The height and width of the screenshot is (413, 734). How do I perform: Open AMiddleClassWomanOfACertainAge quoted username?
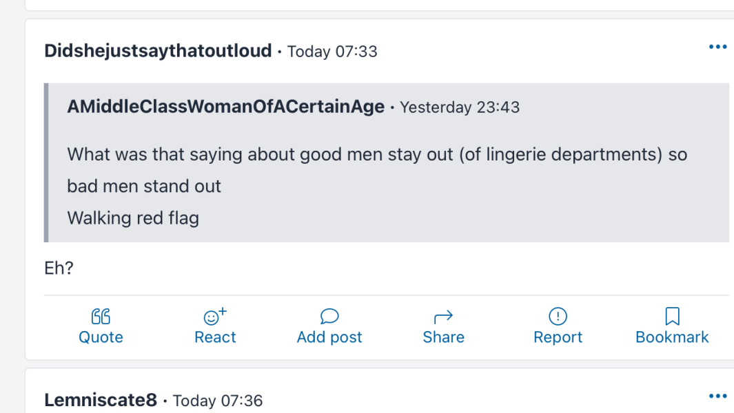click(225, 107)
